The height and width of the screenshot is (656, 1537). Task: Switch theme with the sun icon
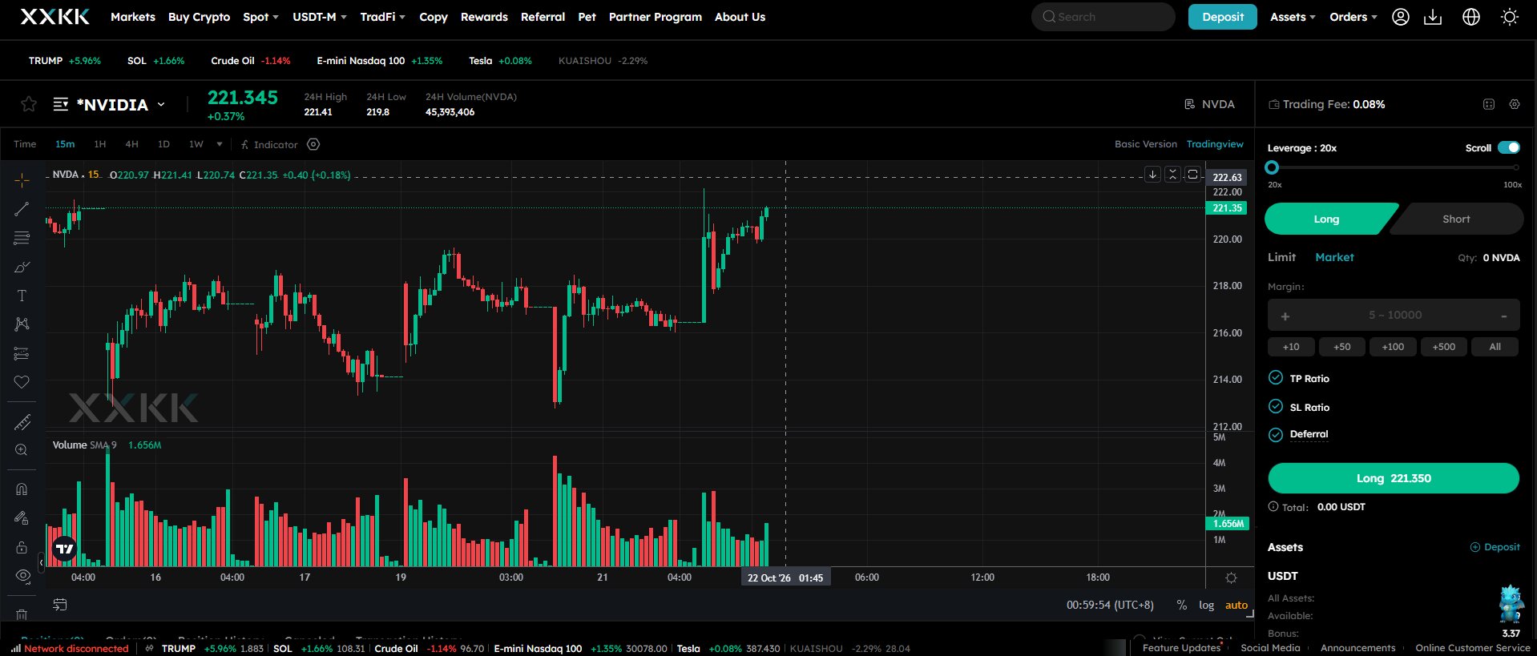[1510, 17]
